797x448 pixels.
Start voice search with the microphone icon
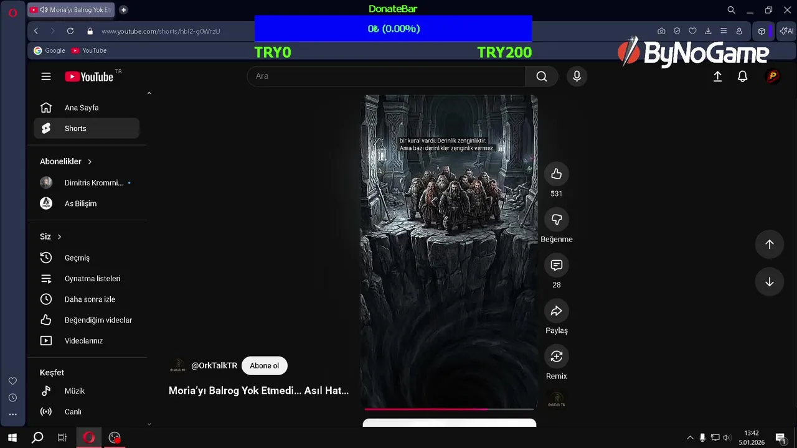[577, 76]
